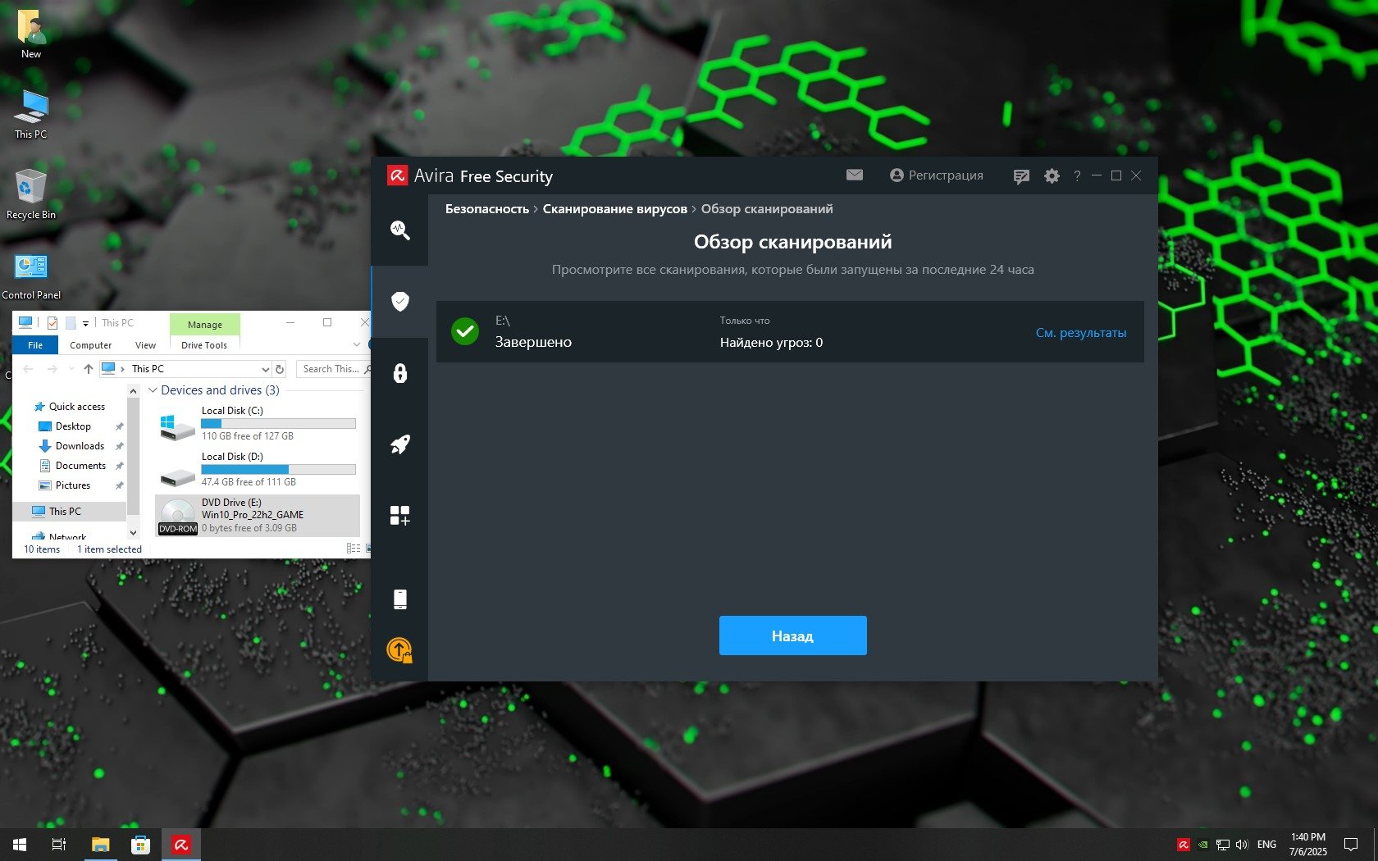Image resolution: width=1378 pixels, height=861 pixels.
Task: Select New folder desktop icon
Action: click(31, 34)
